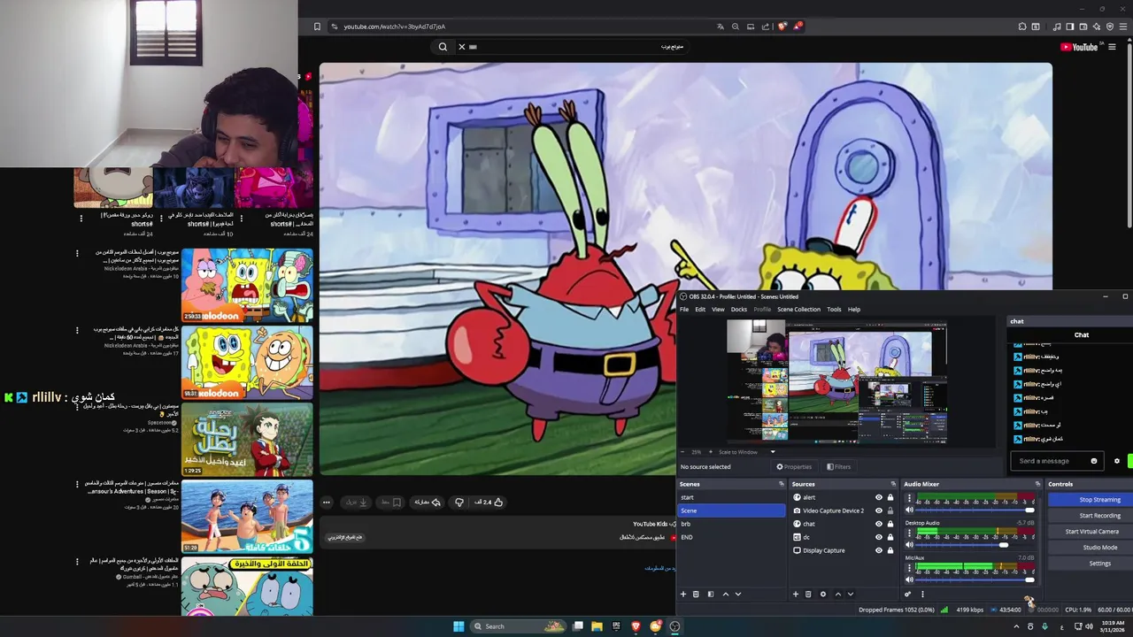Open Audio Mixer bottom three-dot menu
Screen dimensions: 1133x637
point(922,595)
